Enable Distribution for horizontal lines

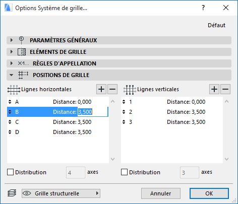click(10, 172)
